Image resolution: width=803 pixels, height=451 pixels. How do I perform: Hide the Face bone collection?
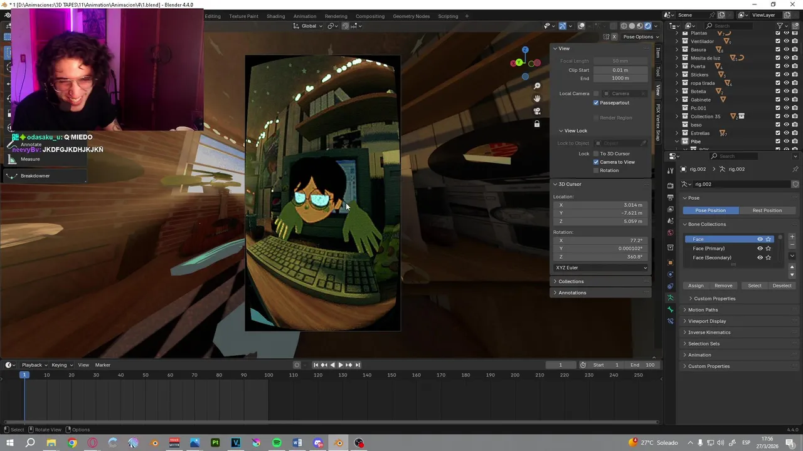point(760,239)
